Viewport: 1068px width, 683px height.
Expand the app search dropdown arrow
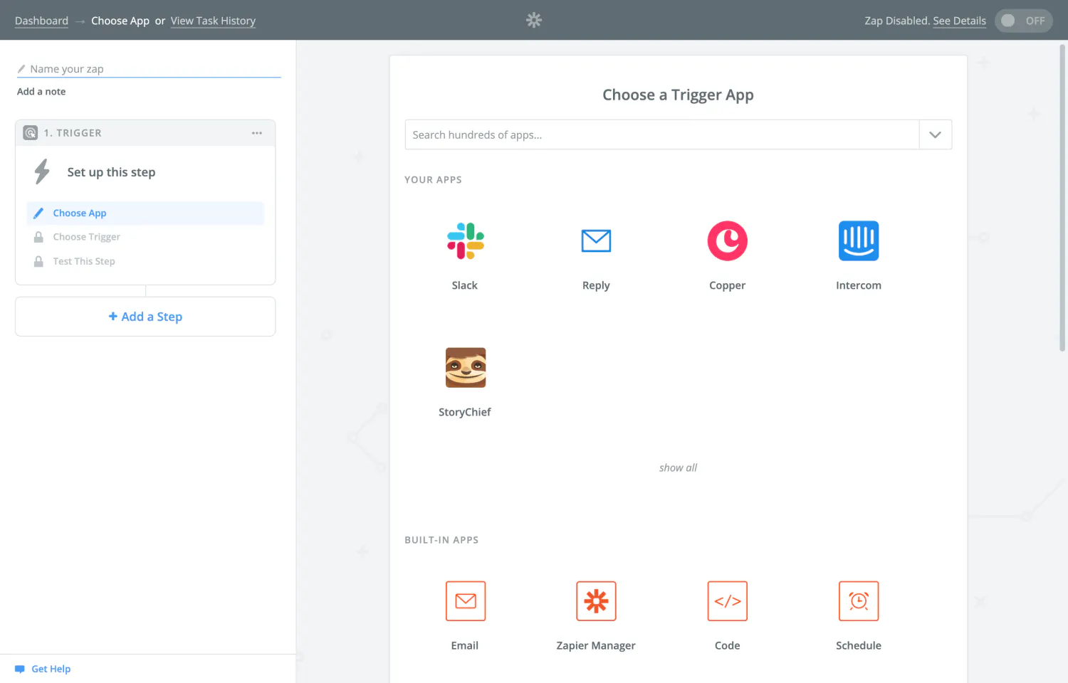tap(936, 134)
